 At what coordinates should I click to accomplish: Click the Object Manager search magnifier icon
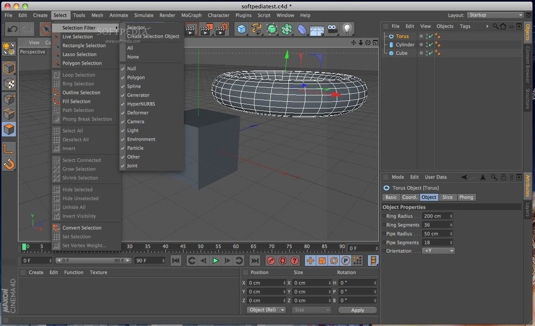pyautogui.click(x=495, y=26)
